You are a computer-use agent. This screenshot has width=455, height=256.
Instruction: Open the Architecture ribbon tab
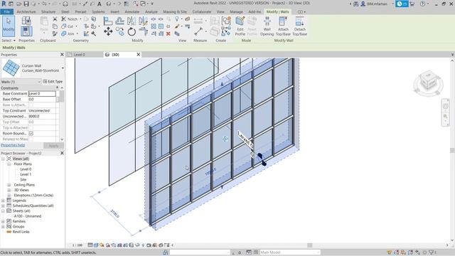(x=26, y=11)
